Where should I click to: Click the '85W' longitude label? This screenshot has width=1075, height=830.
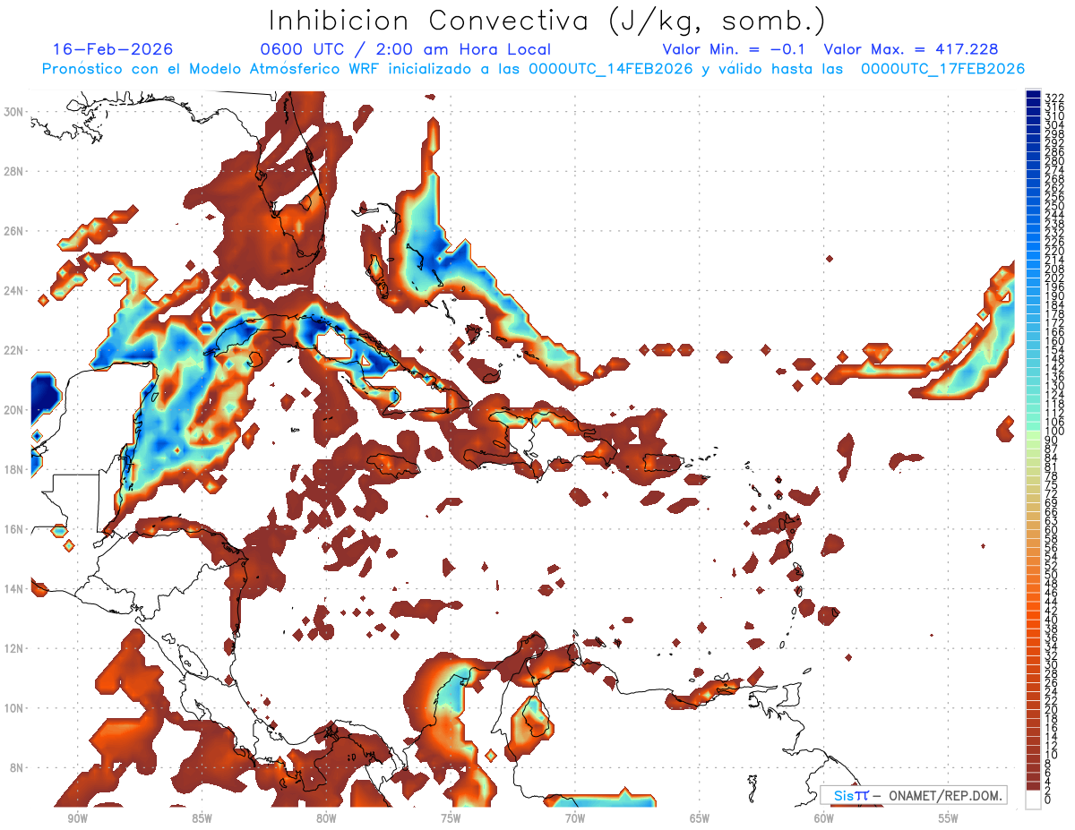[x=202, y=818]
